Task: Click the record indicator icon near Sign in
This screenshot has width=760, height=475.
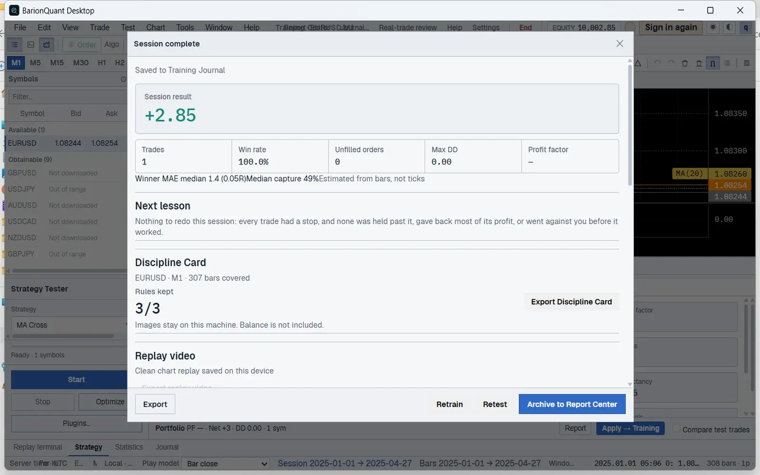Action: click(x=713, y=28)
